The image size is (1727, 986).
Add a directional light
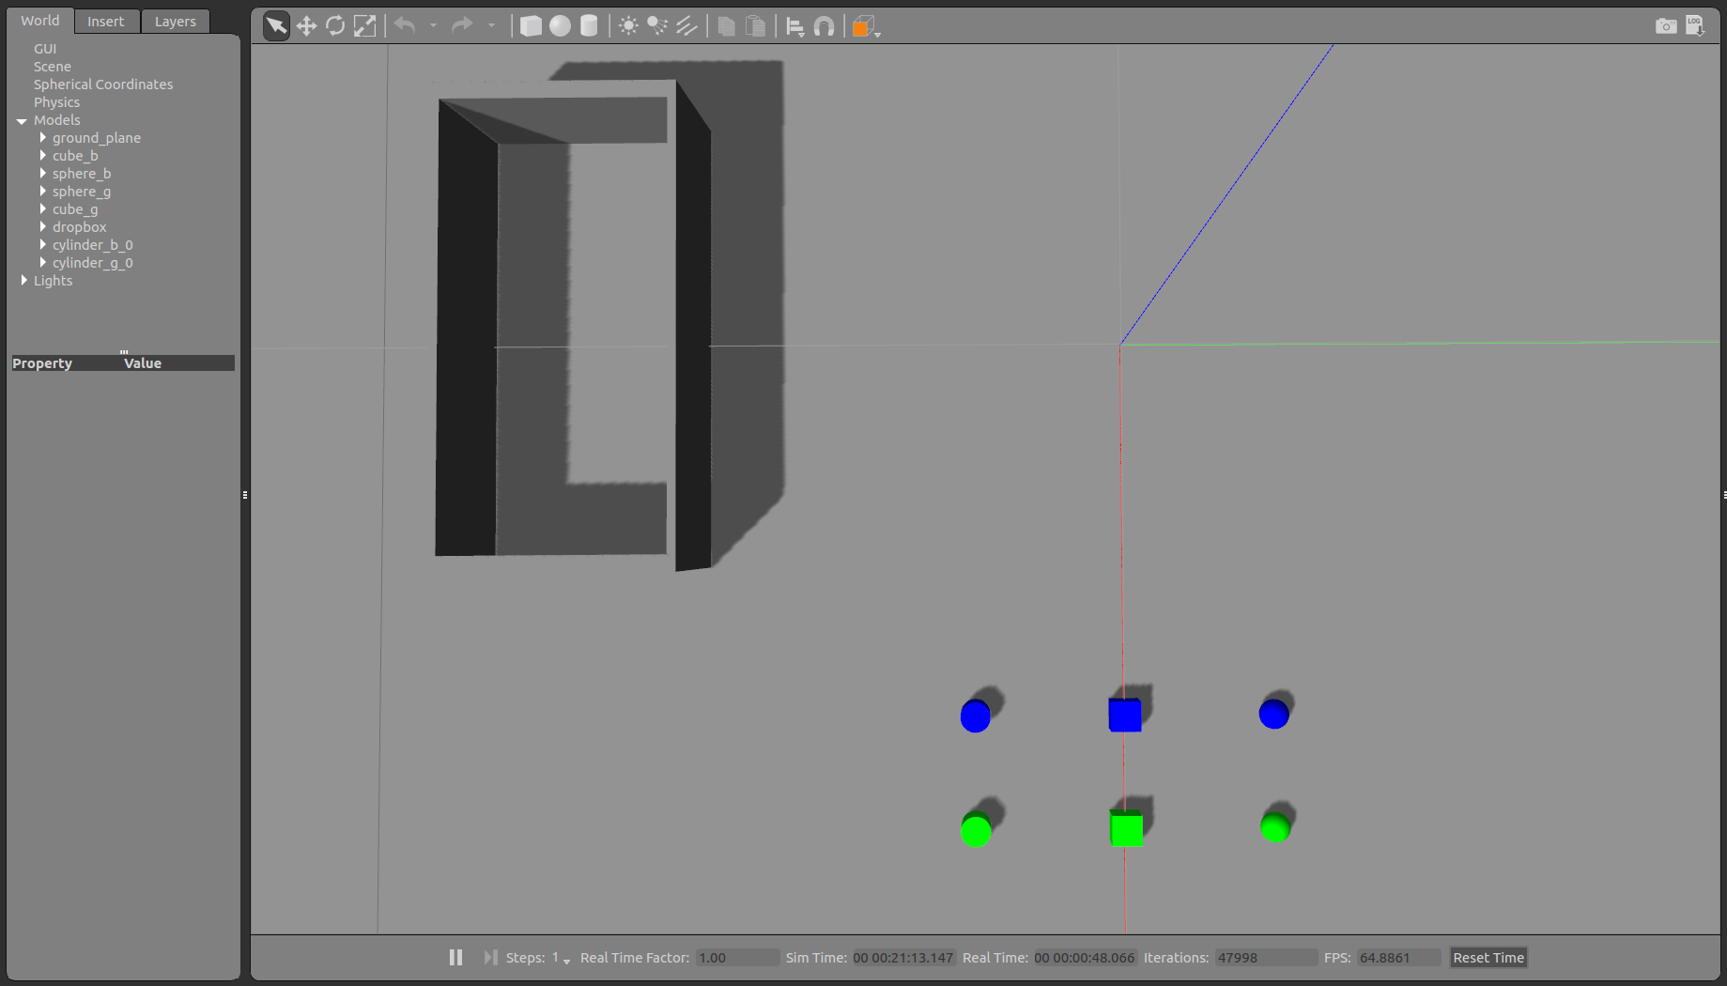(686, 26)
